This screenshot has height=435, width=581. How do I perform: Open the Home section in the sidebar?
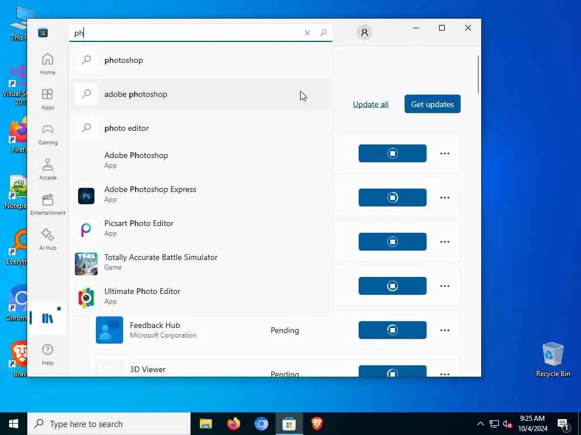click(x=48, y=64)
